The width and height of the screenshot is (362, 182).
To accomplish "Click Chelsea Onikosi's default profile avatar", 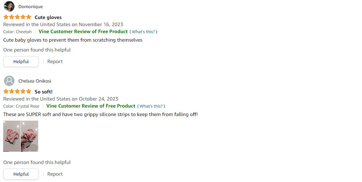I will click(9, 81).
